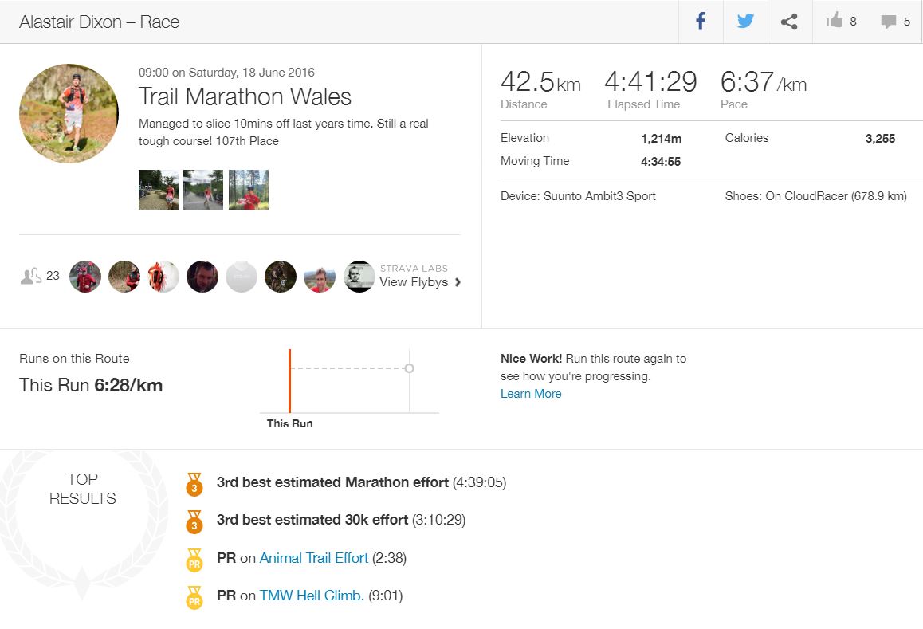
Task: Open the Animal Trail Effort segment
Action: click(313, 558)
